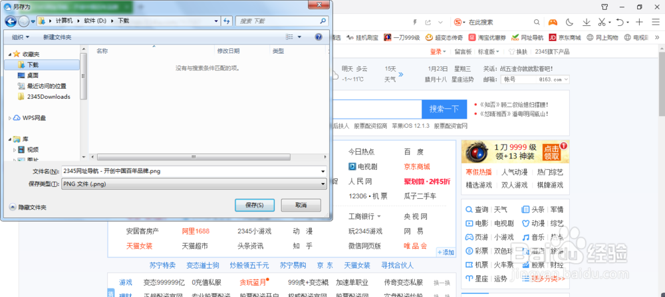
Task: Select 桌面 in the navigation pane
Action: point(33,76)
